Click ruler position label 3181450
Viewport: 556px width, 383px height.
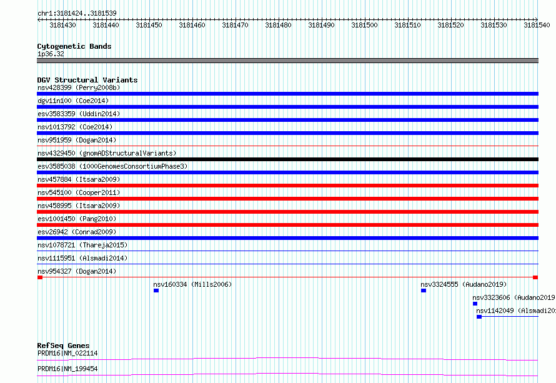point(149,25)
